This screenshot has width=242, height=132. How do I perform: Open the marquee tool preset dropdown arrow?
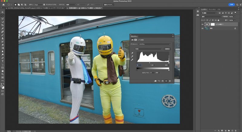point(11,5)
